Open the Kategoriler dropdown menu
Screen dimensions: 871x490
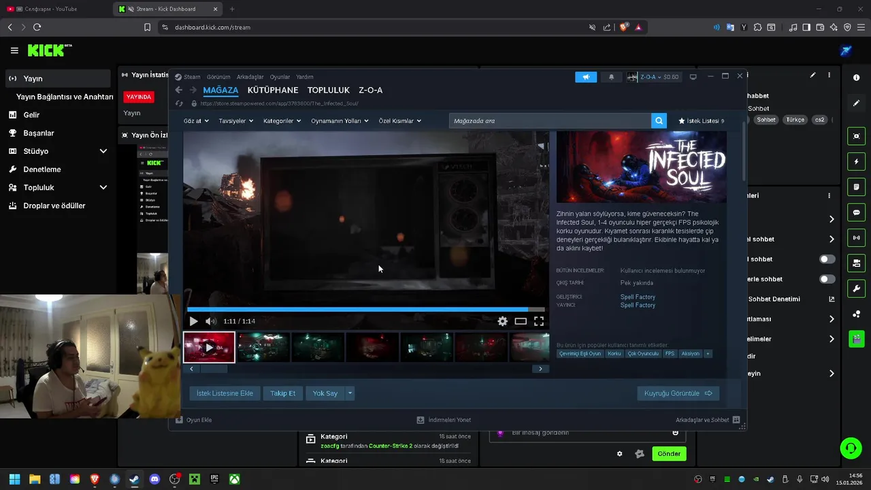(282, 120)
